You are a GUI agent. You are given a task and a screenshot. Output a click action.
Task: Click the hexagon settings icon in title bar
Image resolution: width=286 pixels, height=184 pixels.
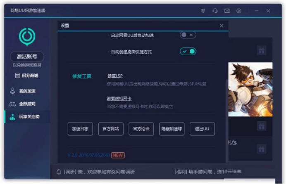239,11
